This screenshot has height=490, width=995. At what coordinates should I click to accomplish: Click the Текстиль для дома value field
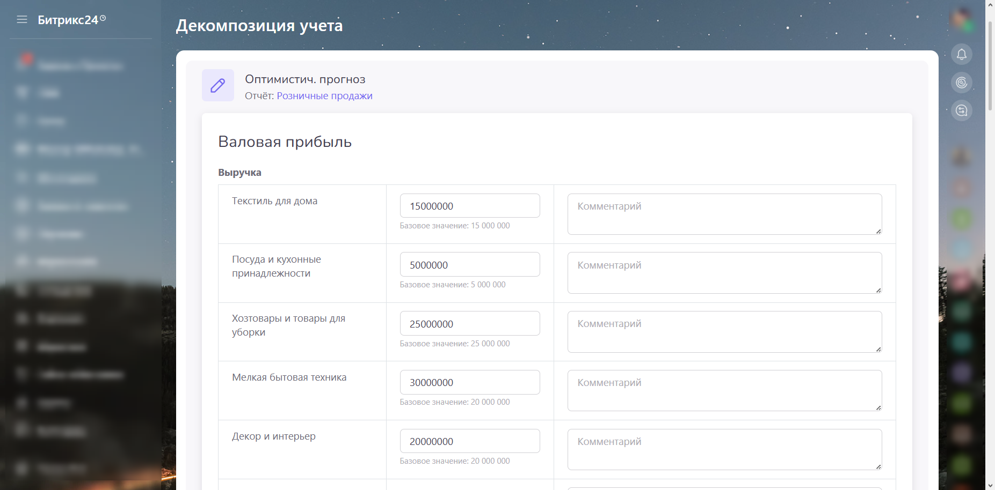[x=469, y=206]
